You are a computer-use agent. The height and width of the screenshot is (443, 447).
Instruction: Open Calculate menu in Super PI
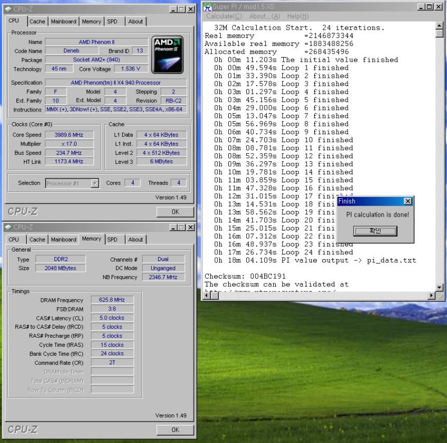click(x=224, y=16)
